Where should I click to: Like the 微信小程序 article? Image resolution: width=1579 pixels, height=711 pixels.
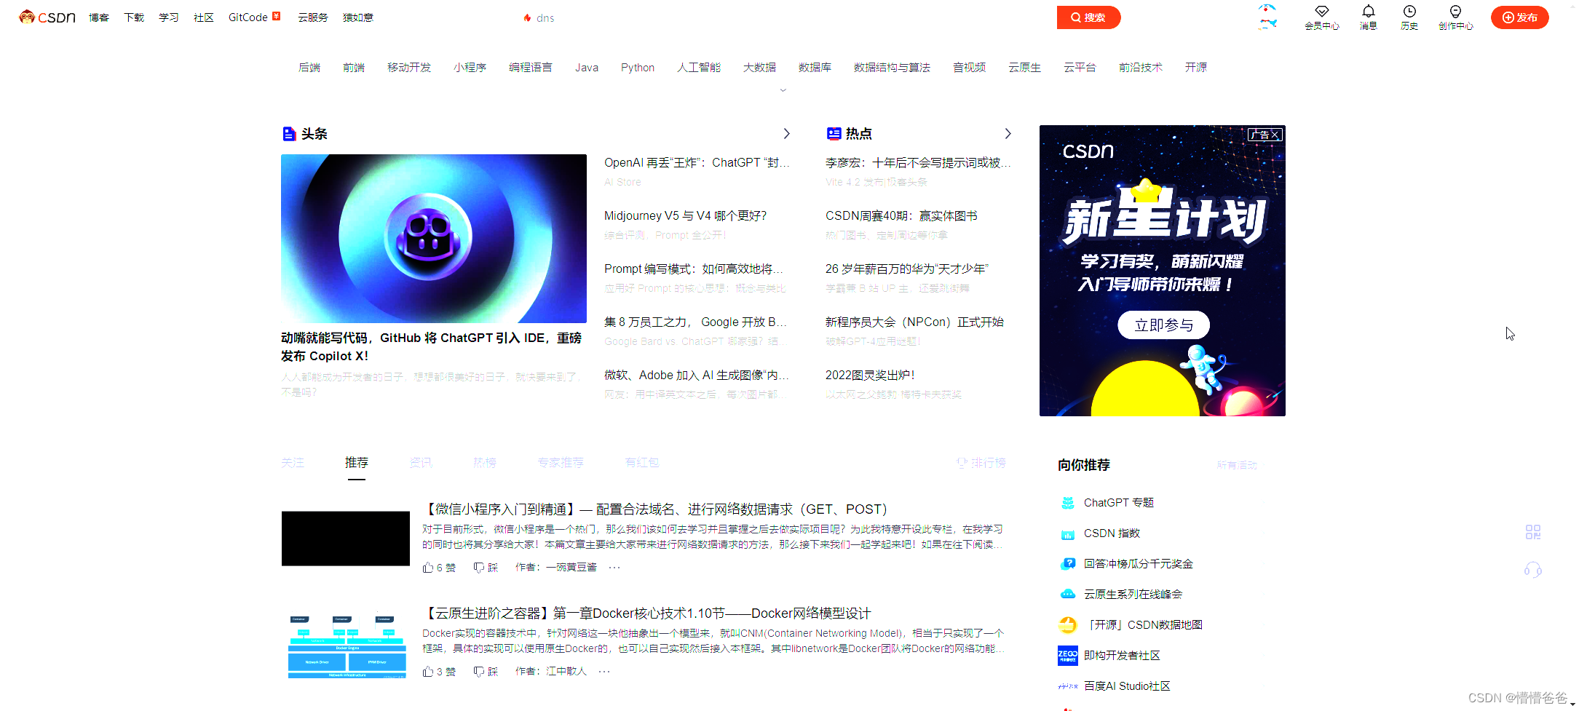point(439,568)
